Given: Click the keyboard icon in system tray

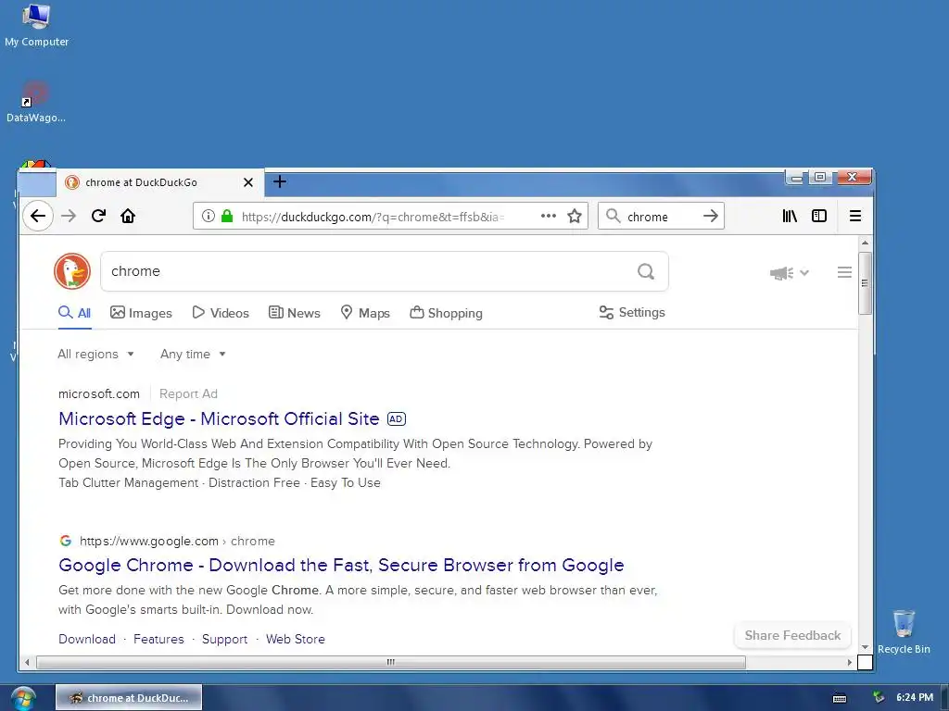Looking at the screenshot, I should 840,698.
